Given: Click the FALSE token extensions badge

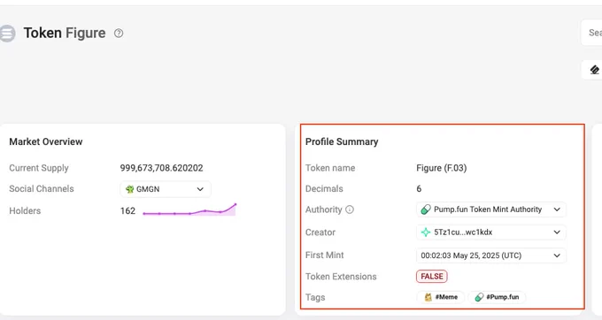Looking at the screenshot, I should [432, 277].
